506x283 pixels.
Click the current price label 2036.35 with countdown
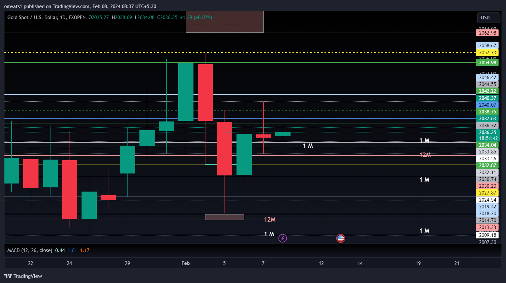(x=488, y=135)
